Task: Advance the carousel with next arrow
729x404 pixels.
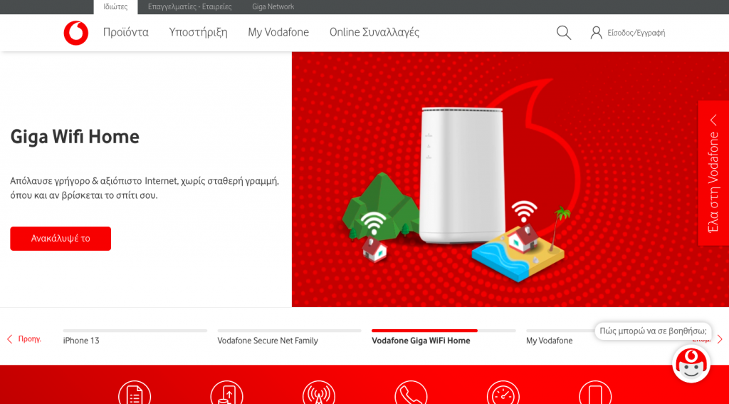Action: tap(720, 339)
